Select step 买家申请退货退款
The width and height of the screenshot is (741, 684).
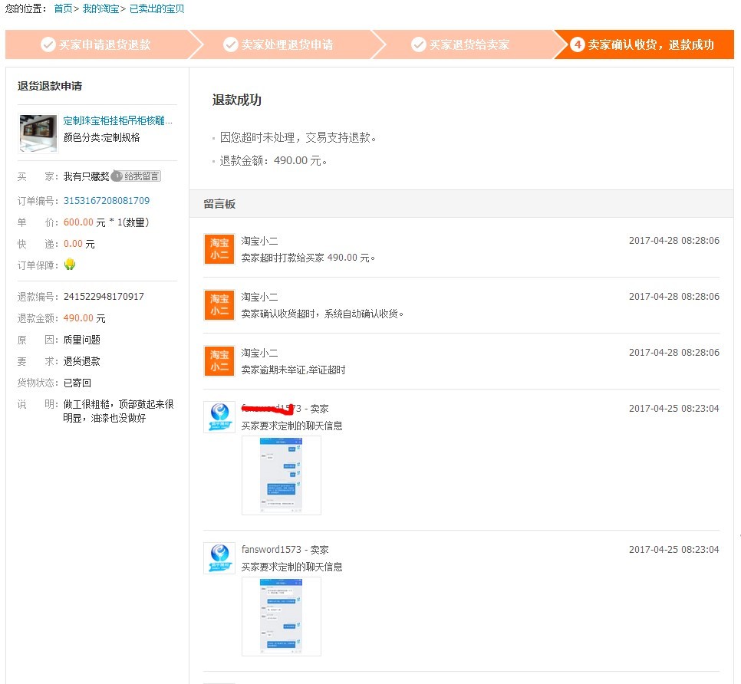tap(97, 44)
